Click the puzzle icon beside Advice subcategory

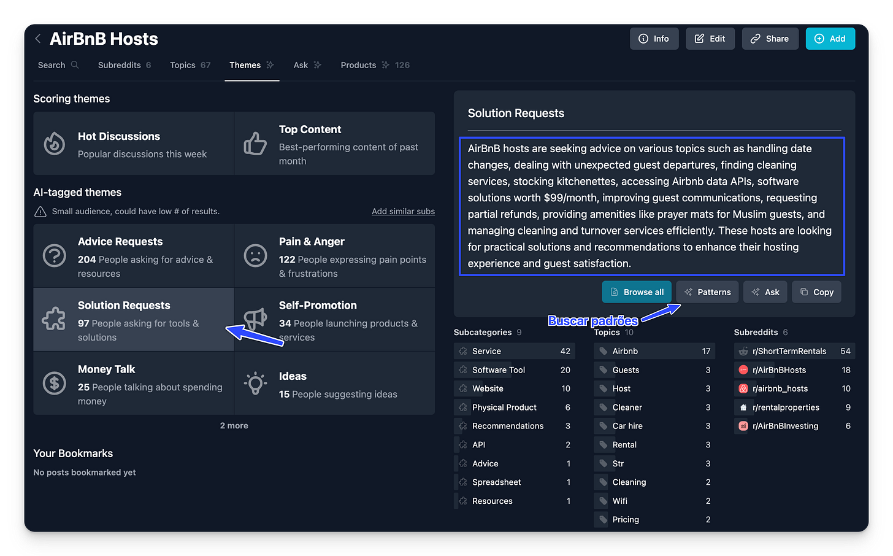[x=463, y=463]
